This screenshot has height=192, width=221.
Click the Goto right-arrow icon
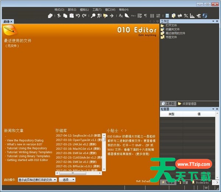[112, 15]
